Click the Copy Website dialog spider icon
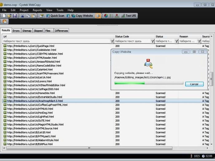Viewport: 215px width, 161px height. pos(148,64)
